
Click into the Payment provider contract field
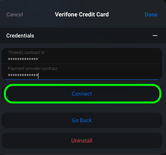[x=82, y=71]
